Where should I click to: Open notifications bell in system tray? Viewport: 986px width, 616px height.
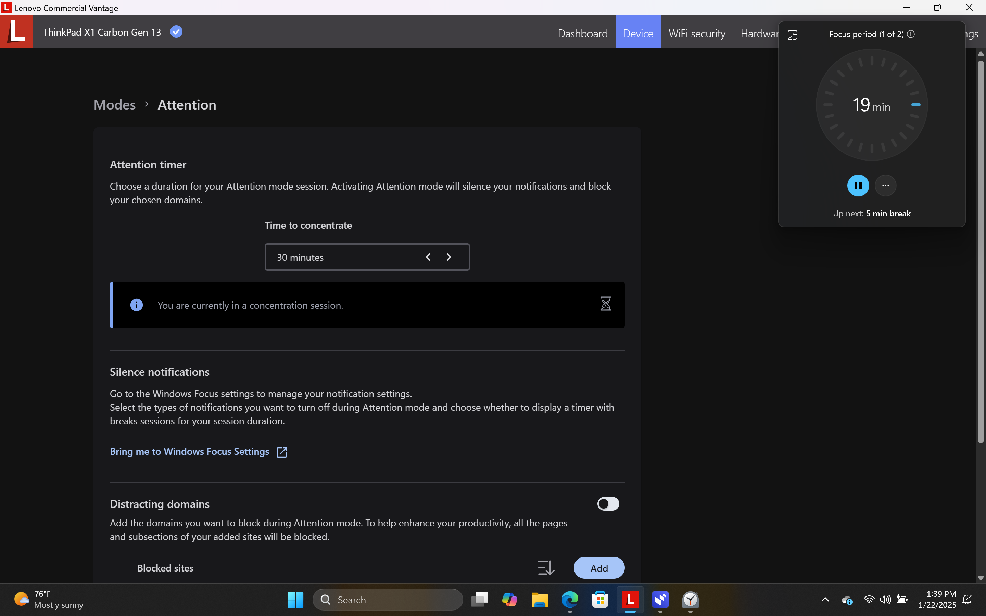pos(967,600)
